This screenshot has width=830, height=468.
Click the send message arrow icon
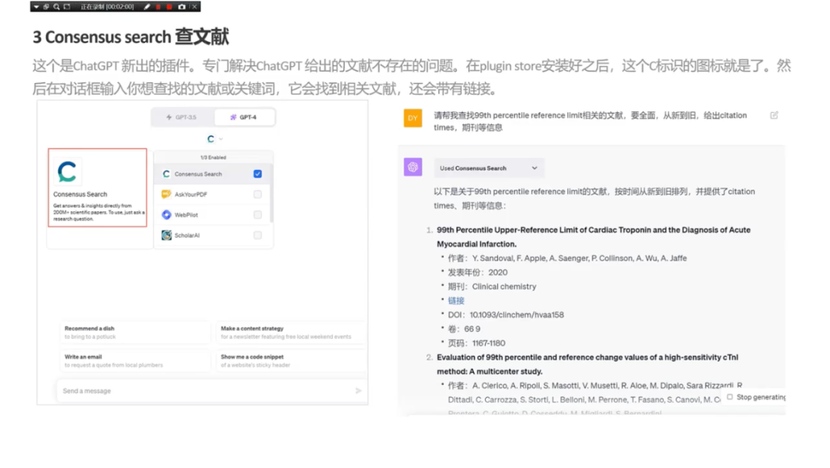point(358,390)
